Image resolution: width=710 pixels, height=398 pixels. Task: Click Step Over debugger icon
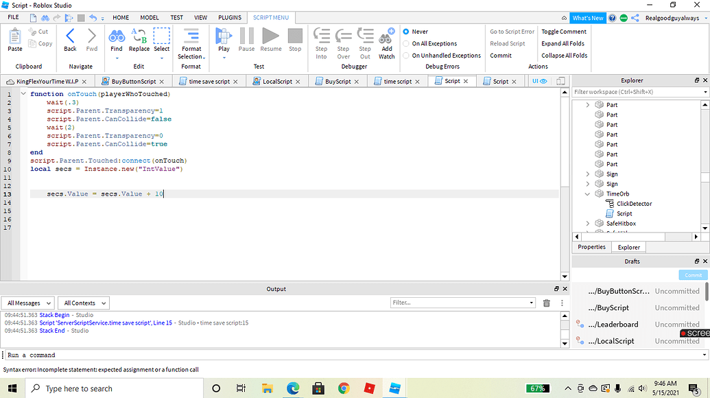pyautogui.click(x=343, y=36)
